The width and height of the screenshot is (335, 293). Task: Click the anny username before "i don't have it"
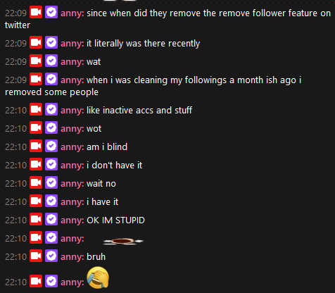pyautogui.click(x=72, y=166)
